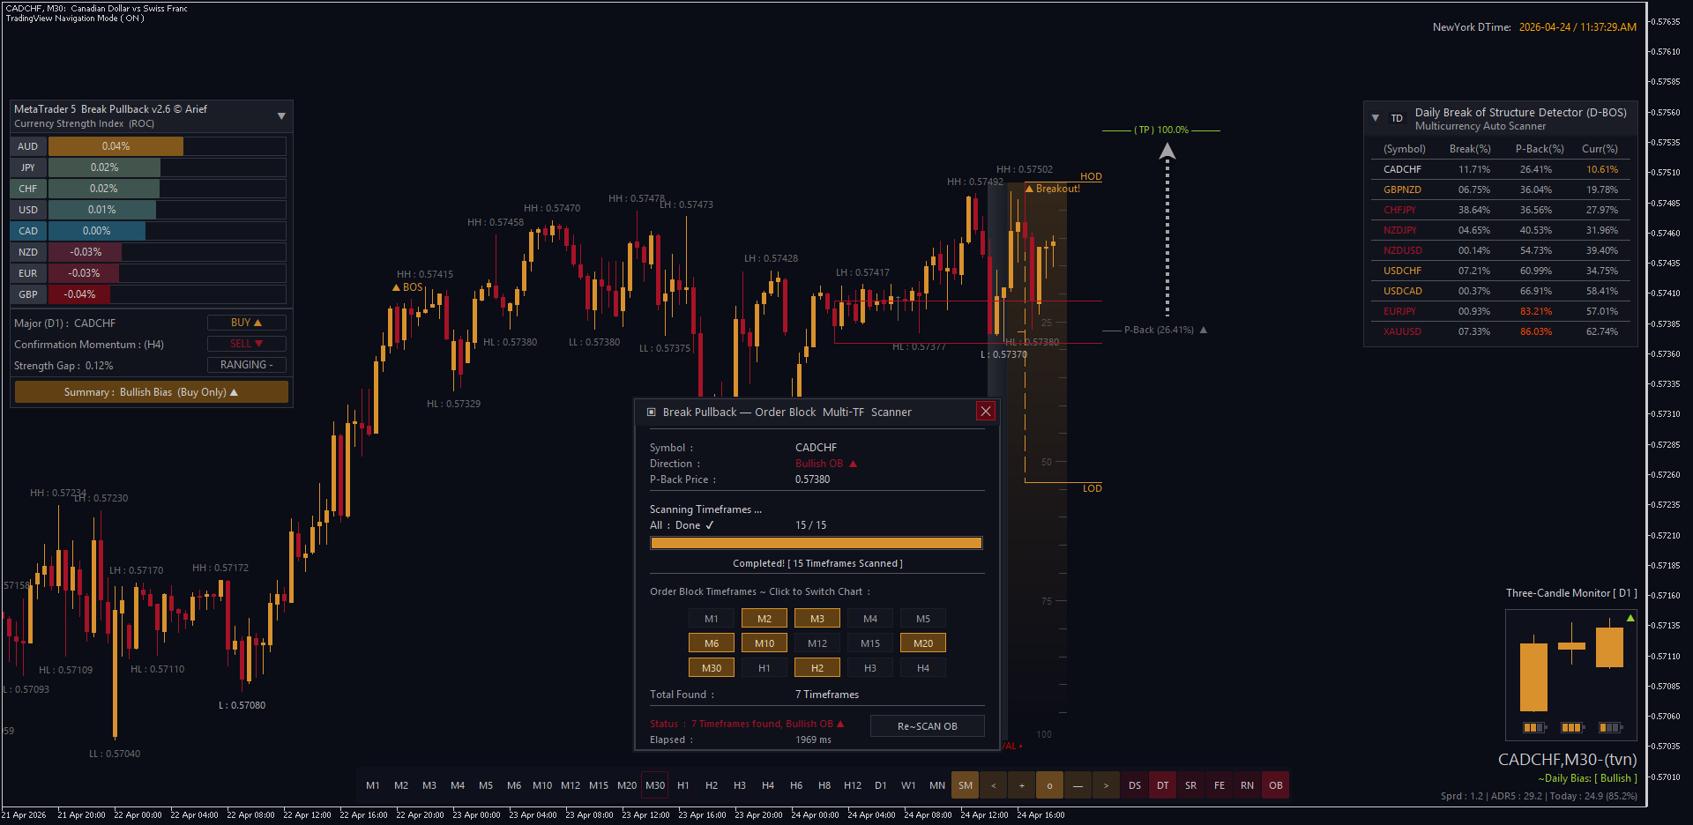Screen dimensions: 1693x825
Task: Select NZDJPY symbol in D-BOS scanner
Action: [1400, 230]
